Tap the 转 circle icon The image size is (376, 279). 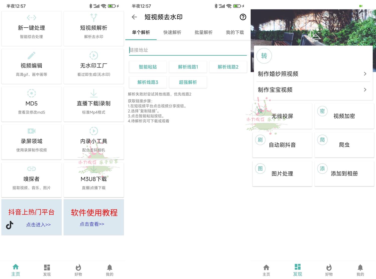pyautogui.click(x=264, y=56)
